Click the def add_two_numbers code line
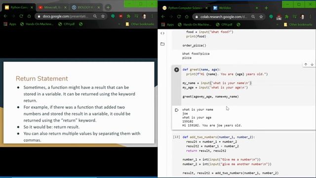The width and height of the screenshot is (316, 178). click(x=219, y=137)
